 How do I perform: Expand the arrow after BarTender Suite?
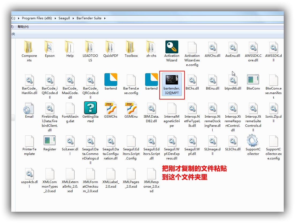tap(105, 18)
